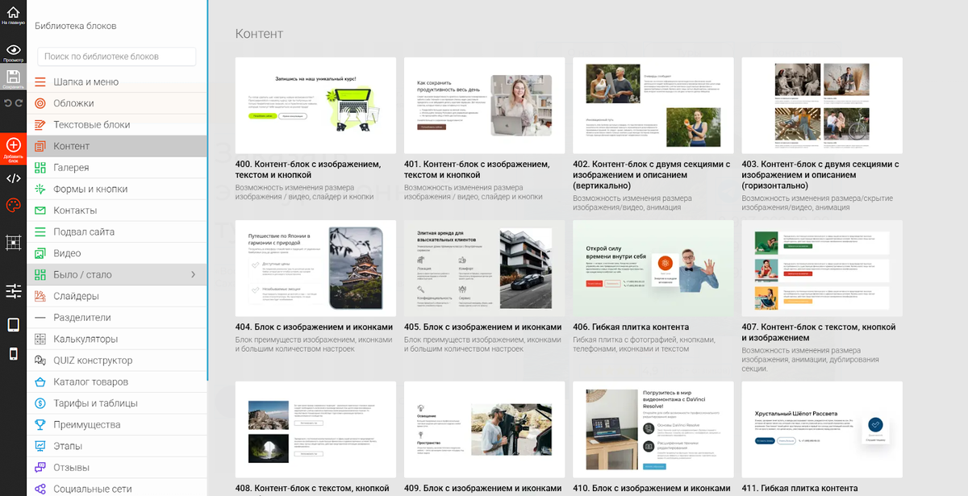Go to main page via home icon
This screenshot has height=496, width=968.
tap(13, 13)
